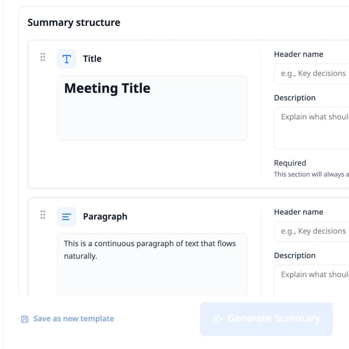The height and width of the screenshot is (349, 349).
Task: Click the Summary structure heading
Action: click(x=73, y=23)
